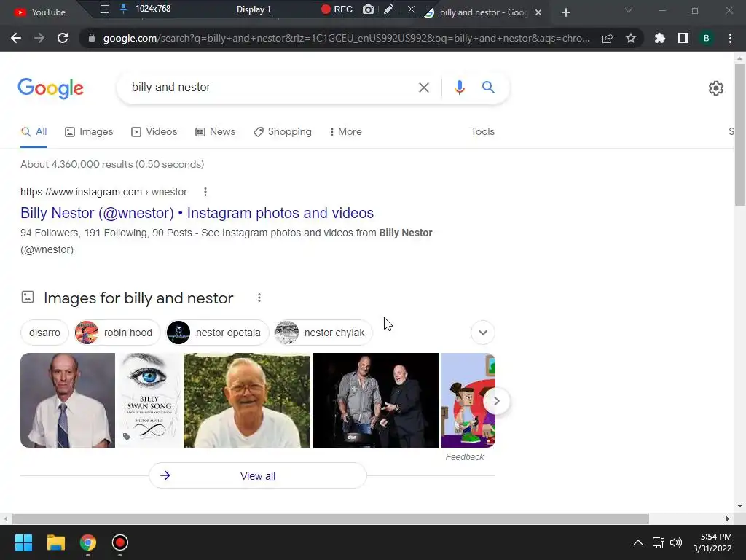Image resolution: width=746 pixels, height=560 pixels.
Task: Open the recorder hamburger menu
Action: [x=104, y=9]
